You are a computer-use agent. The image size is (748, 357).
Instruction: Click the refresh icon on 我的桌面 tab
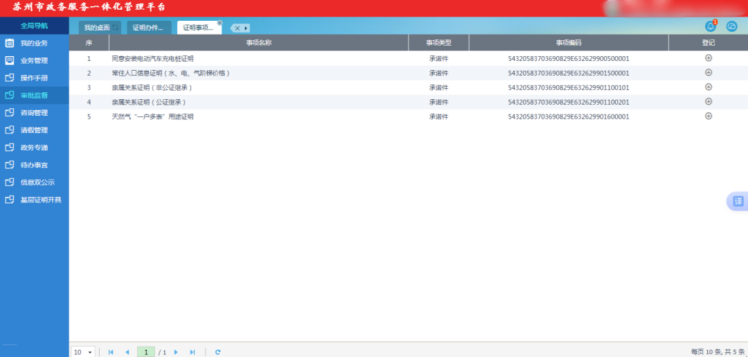[x=116, y=28]
